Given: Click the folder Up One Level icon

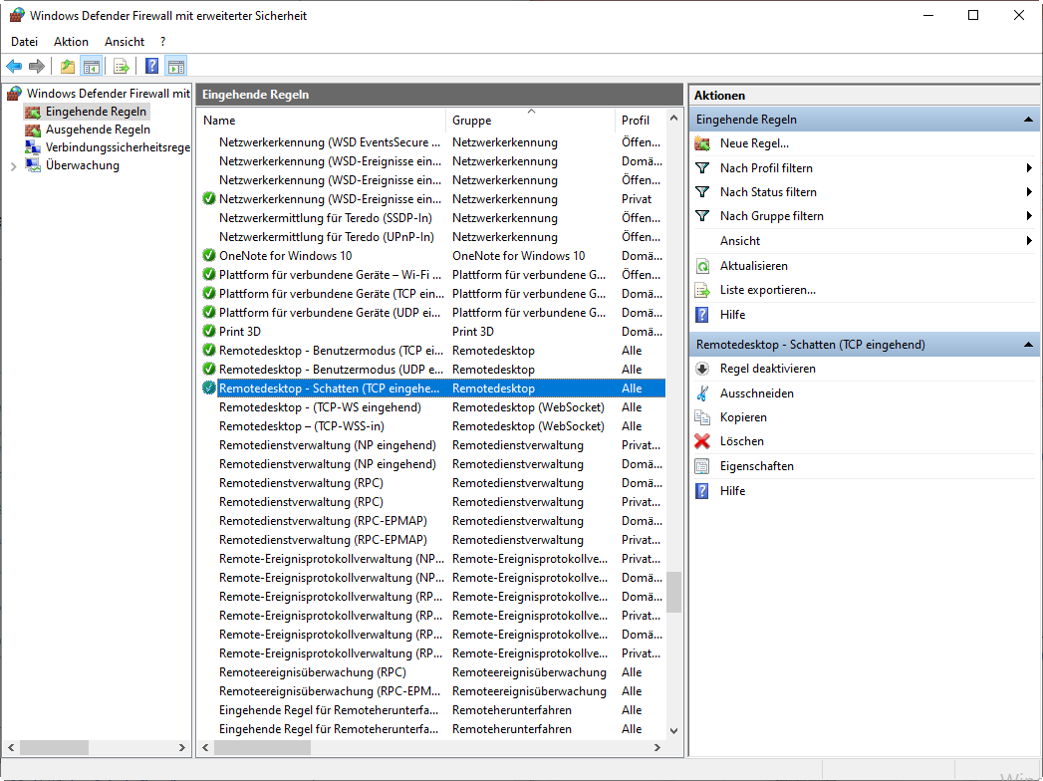Looking at the screenshot, I should point(67,67).
